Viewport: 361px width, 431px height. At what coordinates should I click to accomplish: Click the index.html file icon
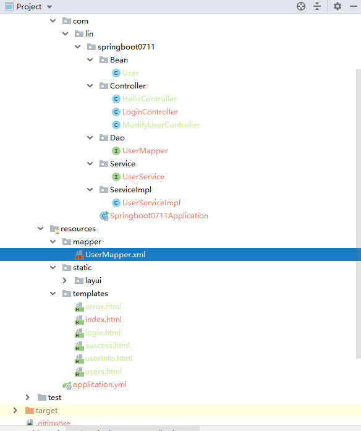point(79,320)
